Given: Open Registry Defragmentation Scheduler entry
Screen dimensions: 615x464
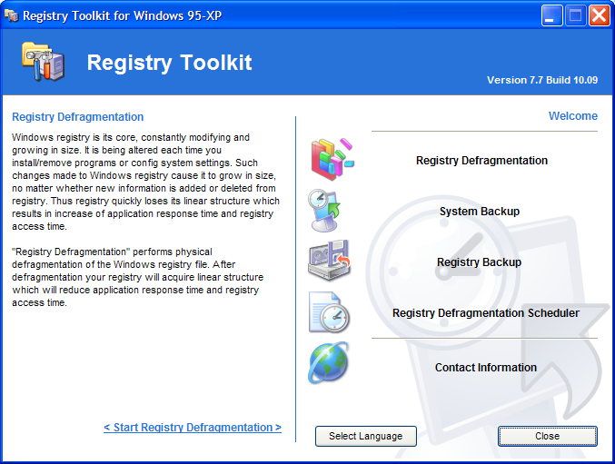Looking at the screenshot, I should coord(486,313).
